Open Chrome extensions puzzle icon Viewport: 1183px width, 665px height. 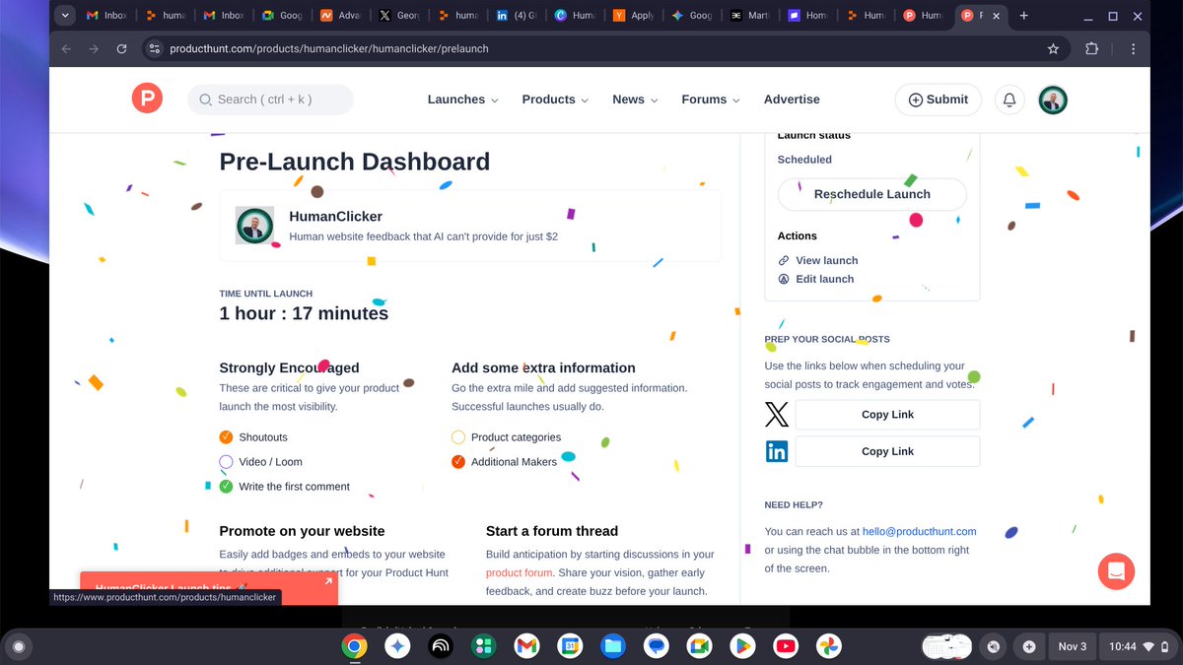1091,48
